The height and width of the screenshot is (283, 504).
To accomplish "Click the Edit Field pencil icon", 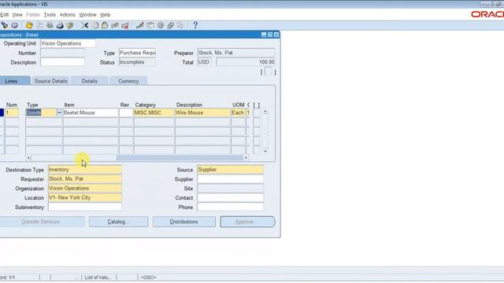I will (x=140, y=25).
